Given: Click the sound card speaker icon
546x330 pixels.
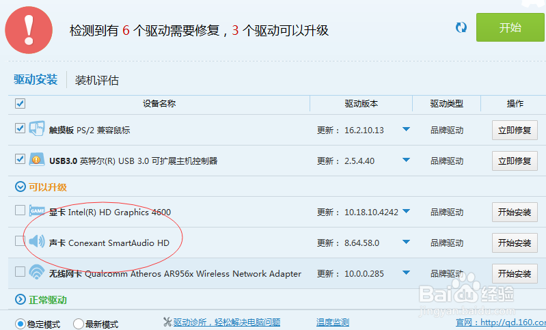Looking at the screenshot, I should pos(37,241).
